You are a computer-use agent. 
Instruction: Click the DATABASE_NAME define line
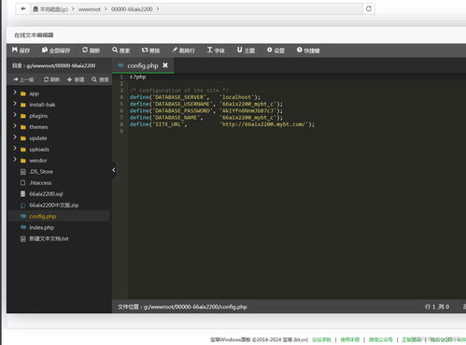click(x=206, y=118)
